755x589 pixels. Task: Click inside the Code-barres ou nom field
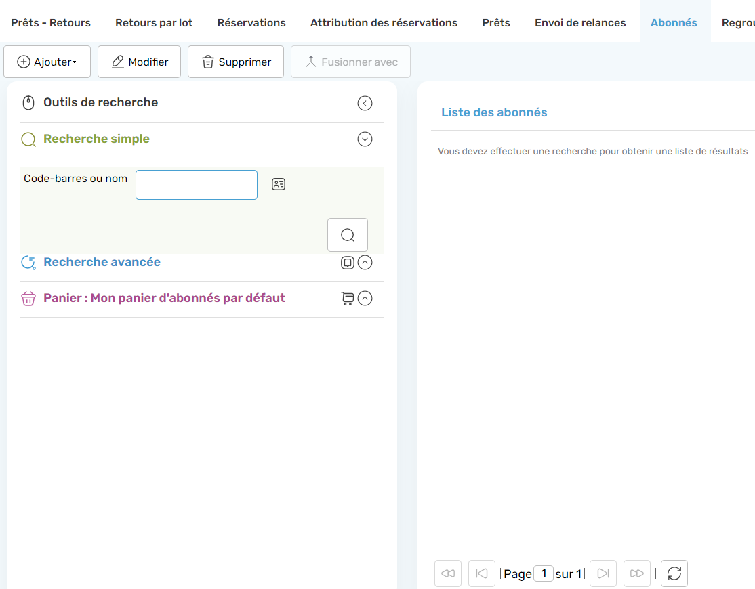tap(196, 183)
